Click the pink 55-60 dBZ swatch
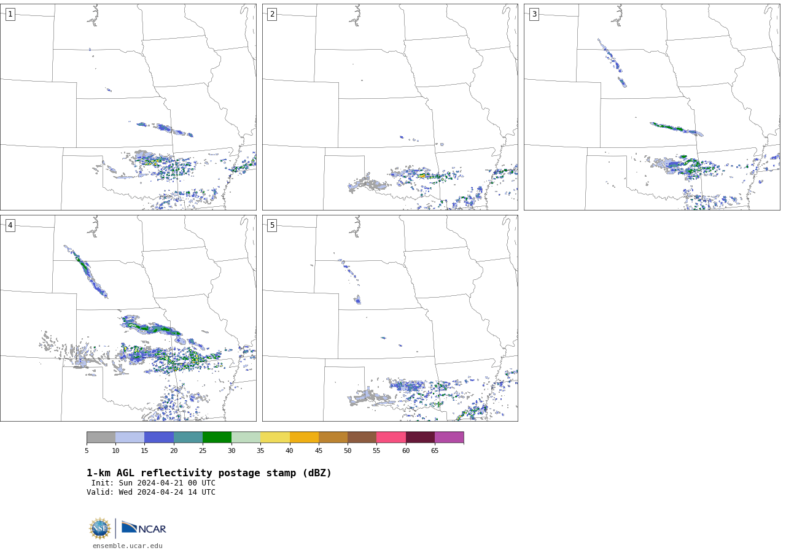The width and height of the screenshot is (786, 553). (x=391, y=437)
